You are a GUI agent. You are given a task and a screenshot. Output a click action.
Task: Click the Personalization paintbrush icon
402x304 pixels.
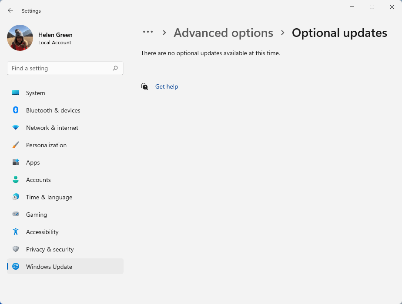(x=16, y=145)
